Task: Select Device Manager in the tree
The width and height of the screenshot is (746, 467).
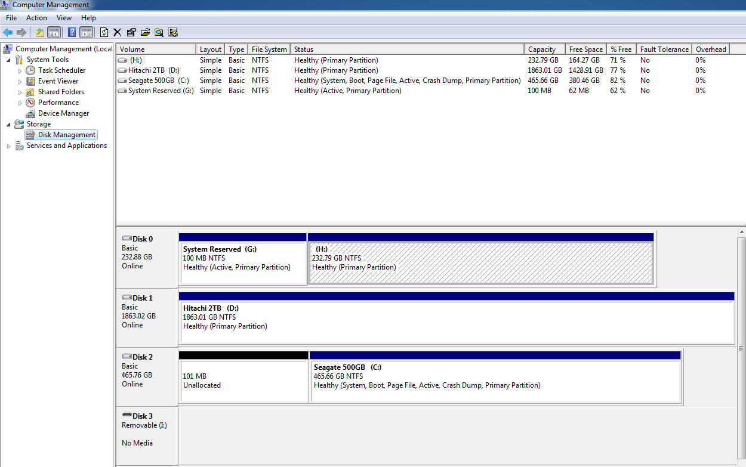Action: click(64, 113)
